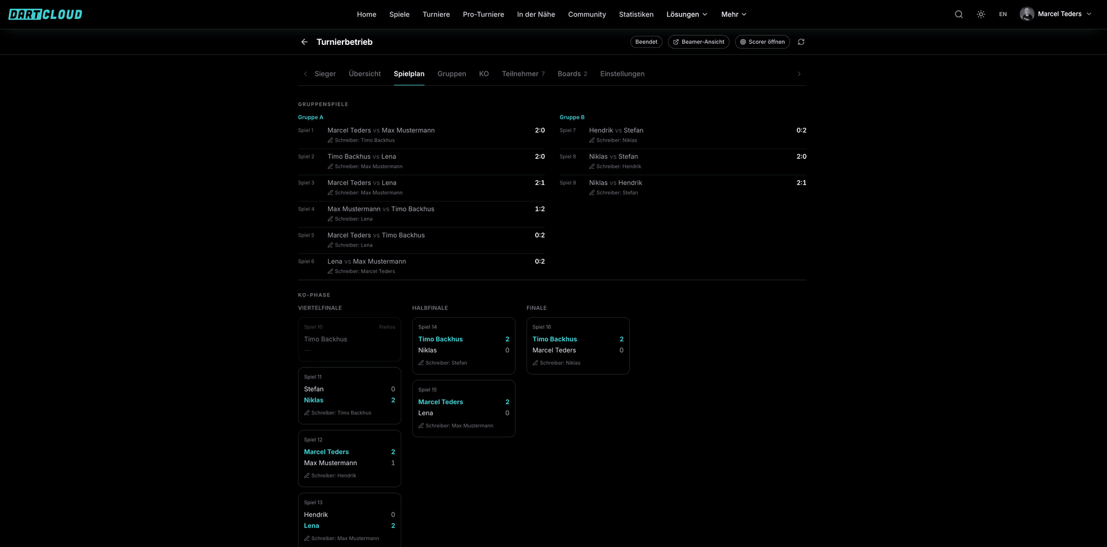Open Beamer-Ansicht in new window
Viewport: 1107px width, 547px height.
[698, 42]
